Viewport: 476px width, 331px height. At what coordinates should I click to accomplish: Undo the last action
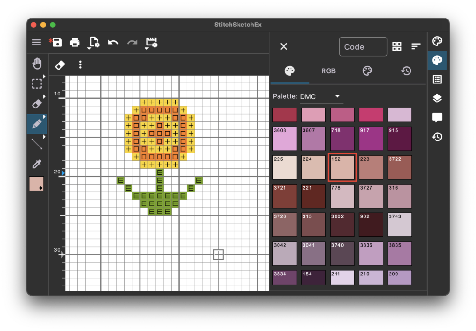[113, 43]
